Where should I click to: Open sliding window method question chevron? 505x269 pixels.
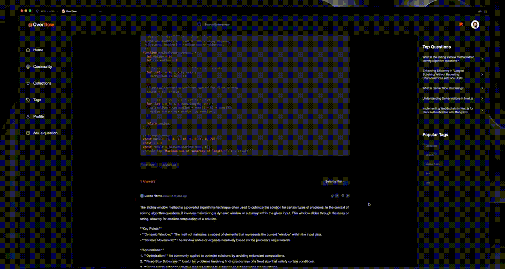[482, 59]
